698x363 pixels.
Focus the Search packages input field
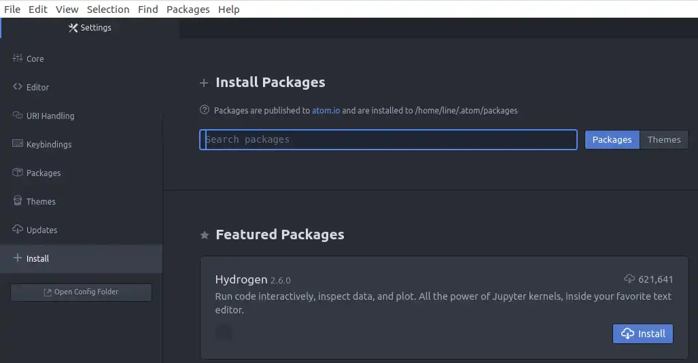[388, 140]
